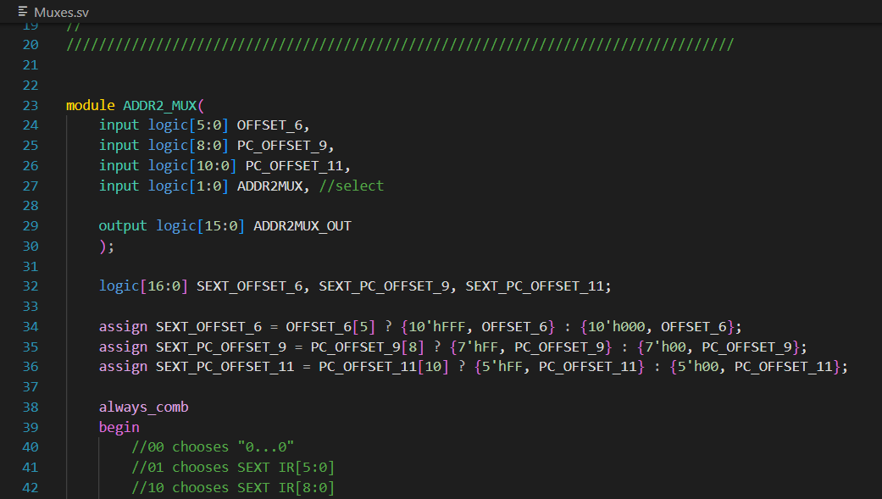This screenshot has height=499, width=882.
Task: Click the 'assign' keyword on line 36
Action: 123,366
